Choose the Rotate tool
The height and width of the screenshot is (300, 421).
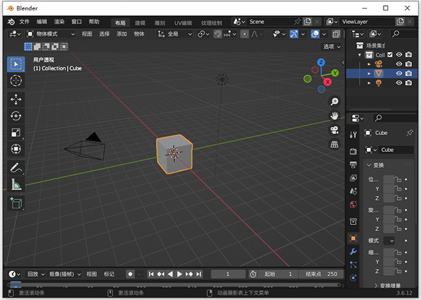point(16,116)
